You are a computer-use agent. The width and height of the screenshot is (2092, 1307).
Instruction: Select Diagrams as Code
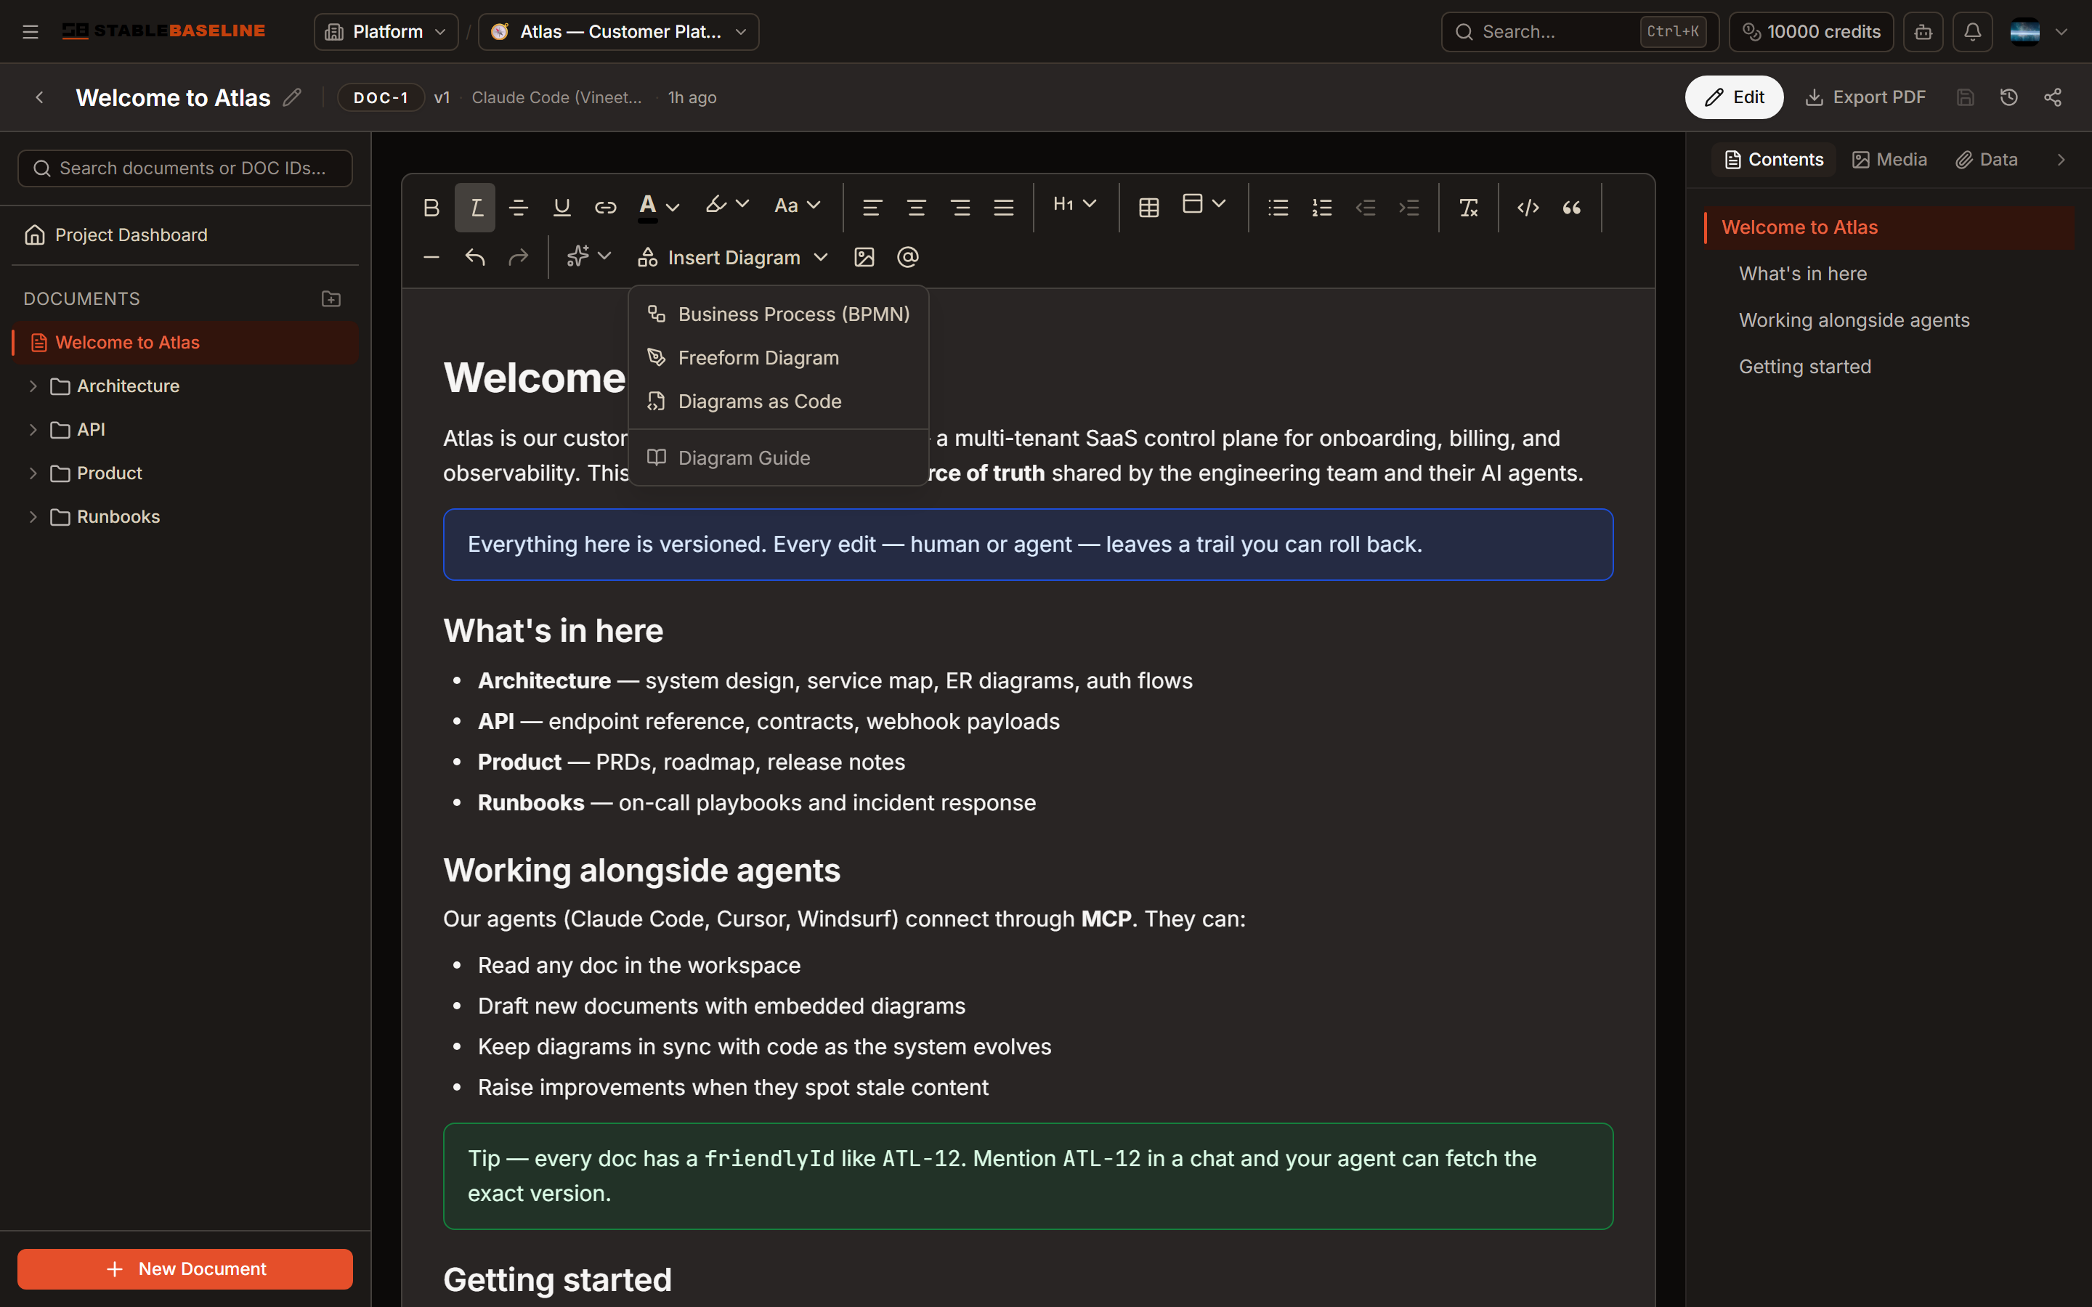(778, 402)
